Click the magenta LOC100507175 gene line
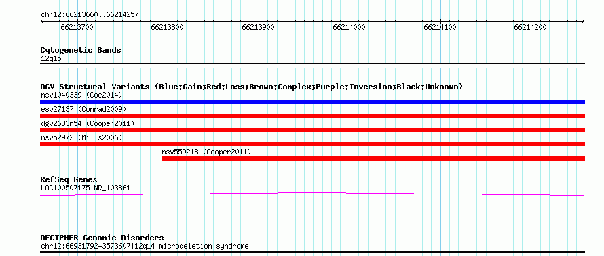 click(312, 194)
